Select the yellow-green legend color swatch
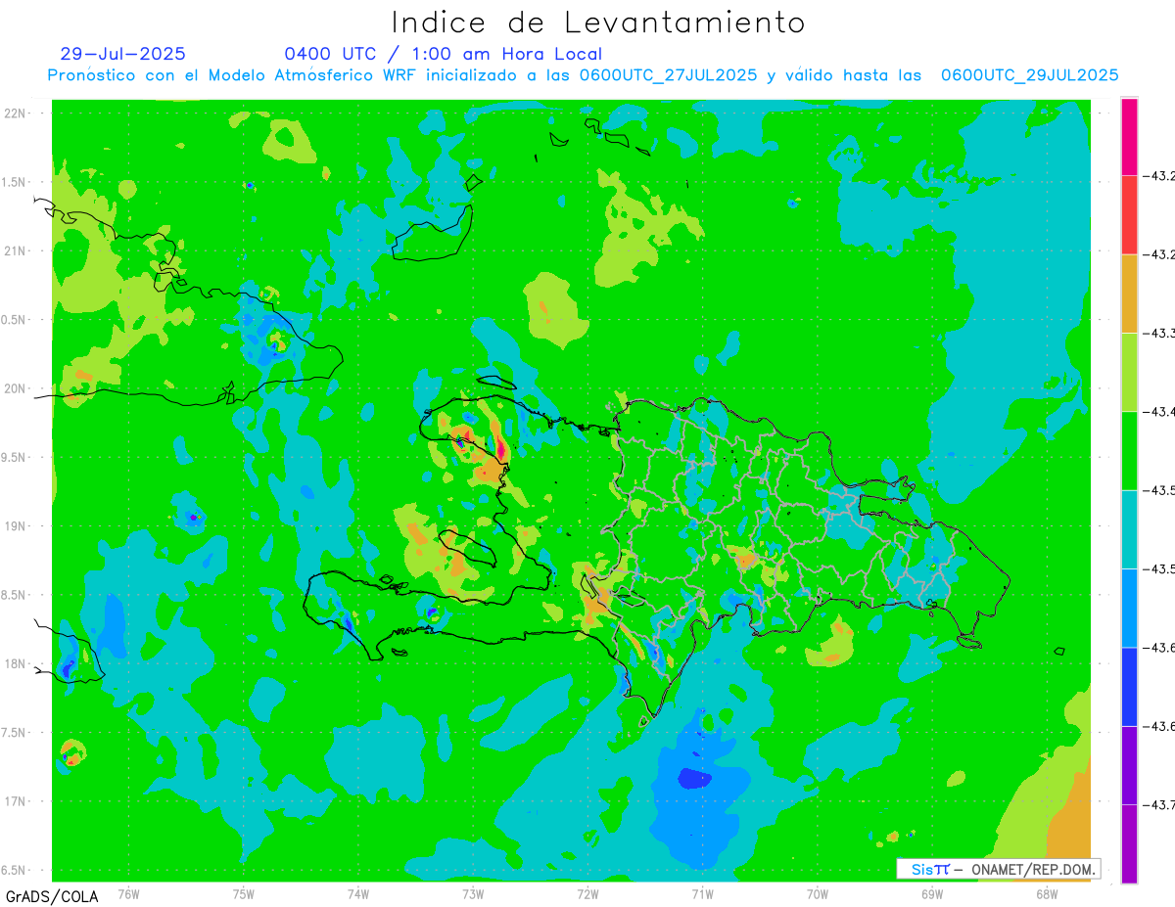 coord(1129,373)
